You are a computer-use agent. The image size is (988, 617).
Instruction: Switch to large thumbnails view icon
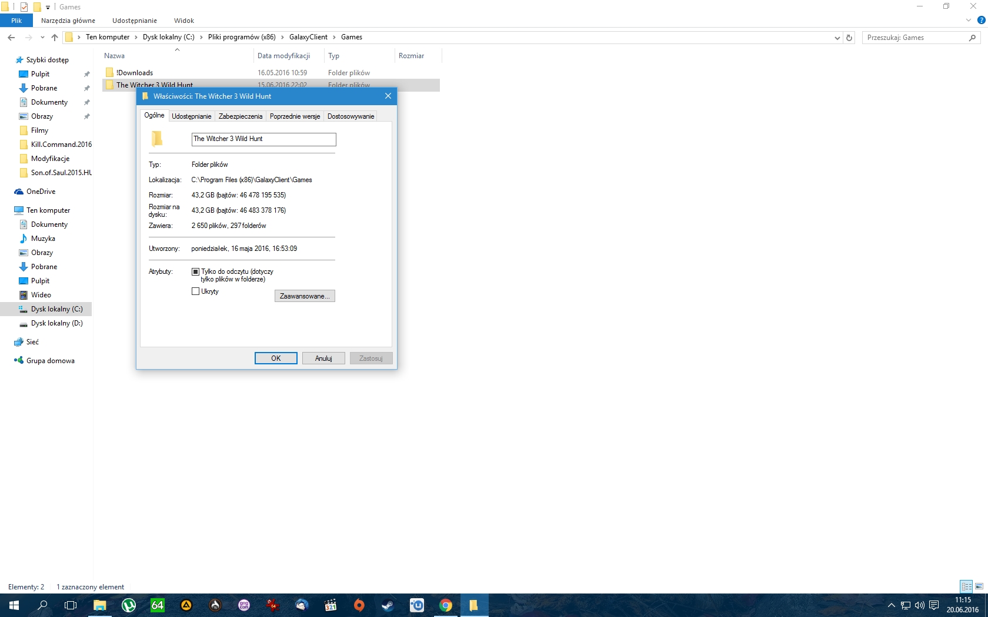979,586
